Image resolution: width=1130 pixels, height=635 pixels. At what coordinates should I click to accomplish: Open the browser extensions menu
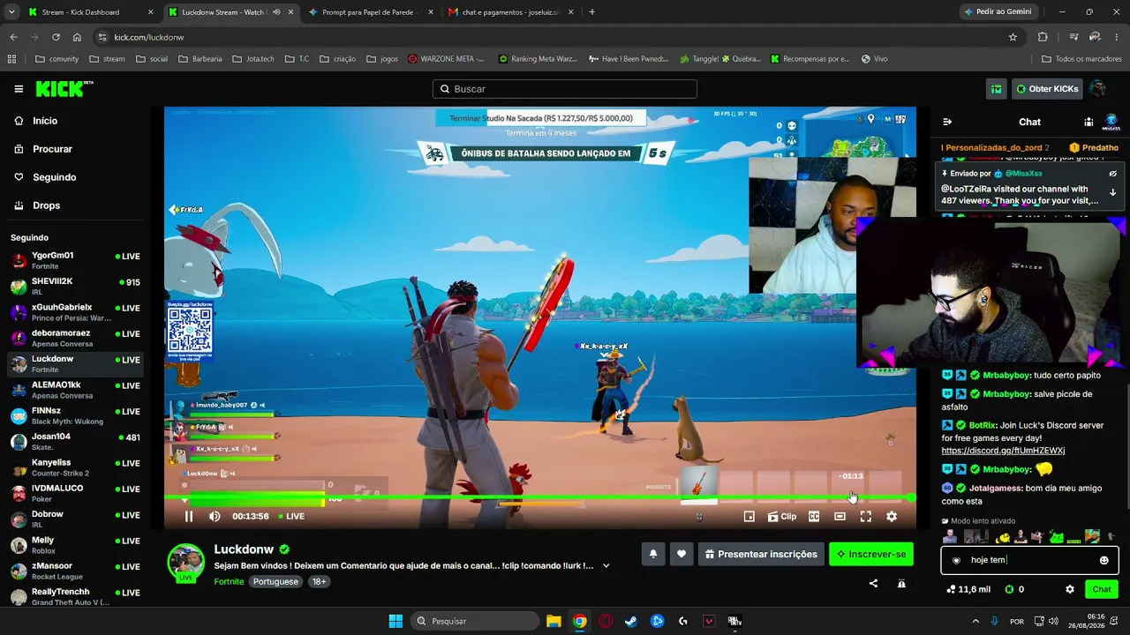pyautogui.click(x=1043, y=37)
